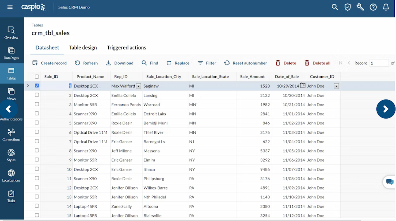Viewport: 396px width, 221px height.
Task: Open the Rep_ID dropdown for Max Walford
Action: coord(138,86)
